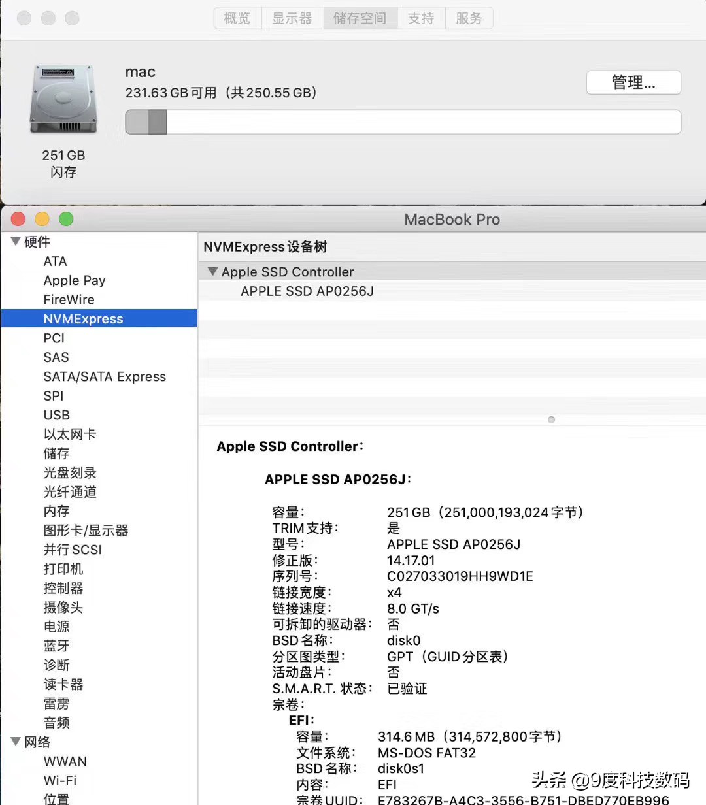
Task: Open the 电源 hardware category
Action: point(56,627)
